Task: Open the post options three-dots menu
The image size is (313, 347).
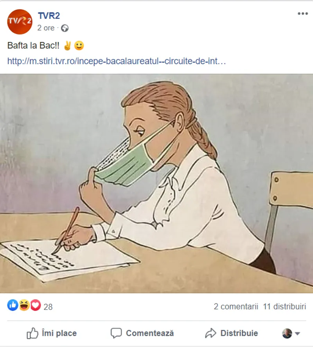Action: point(302,14)
